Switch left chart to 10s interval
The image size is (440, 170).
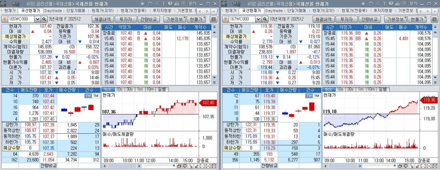[x=119, y=89]
